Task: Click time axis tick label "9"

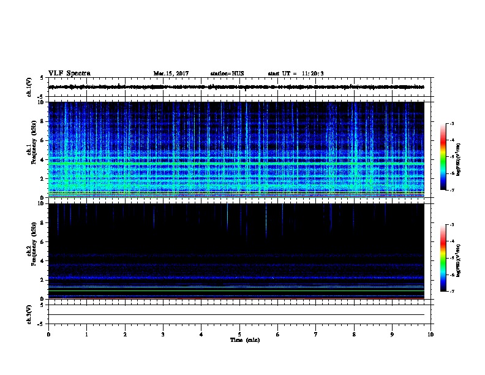Action: pyautogui.click(x=392, y=335)
